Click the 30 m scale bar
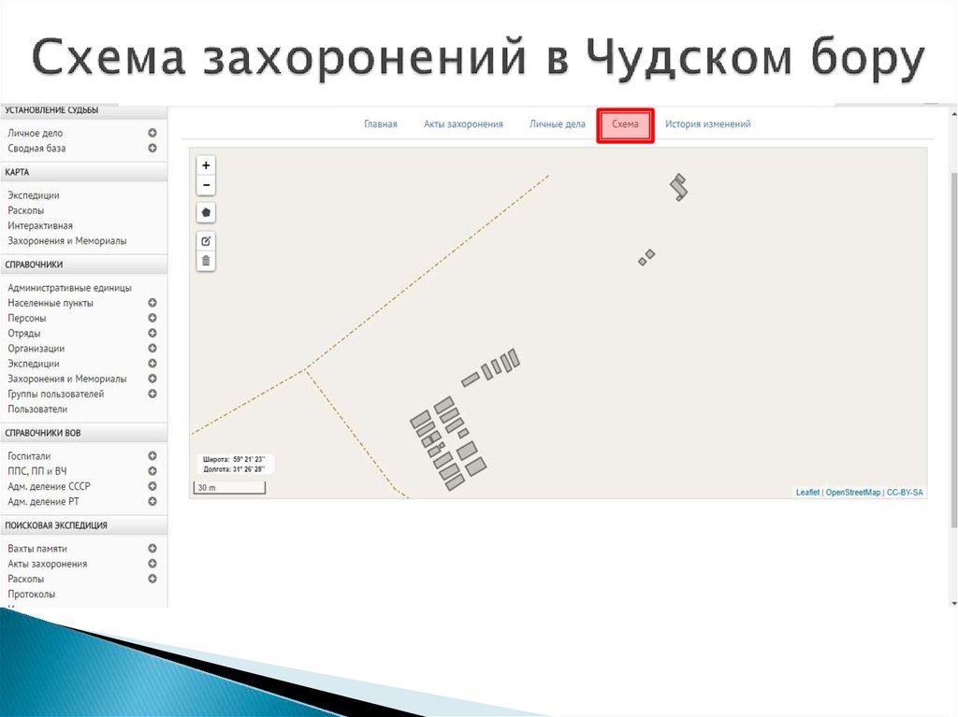Image resolution: width=958 pixels, height=717 pixels. tap(228, 487)
